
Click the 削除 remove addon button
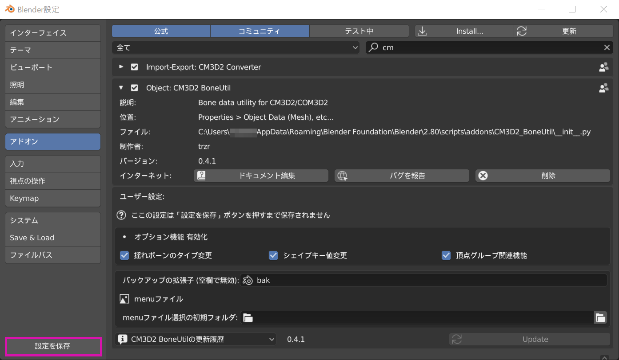click(x=543, y=176)
